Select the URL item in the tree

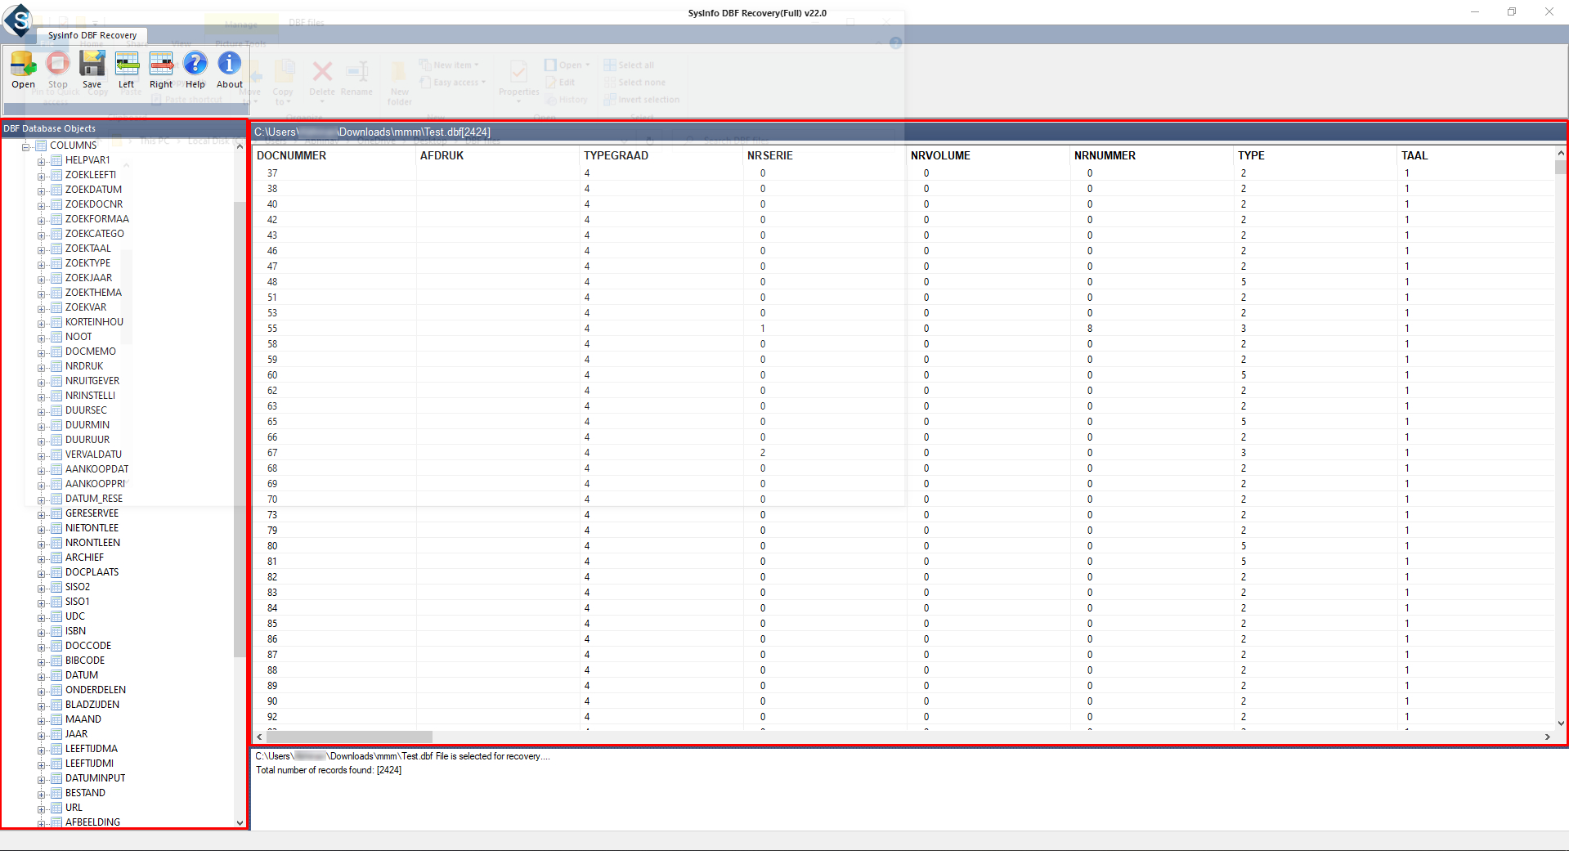coord(74,808)
